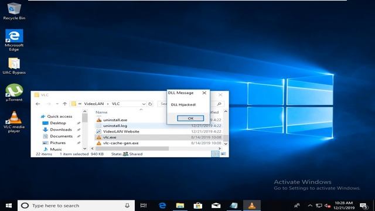Open the Windows Start menu

point(9,206)
